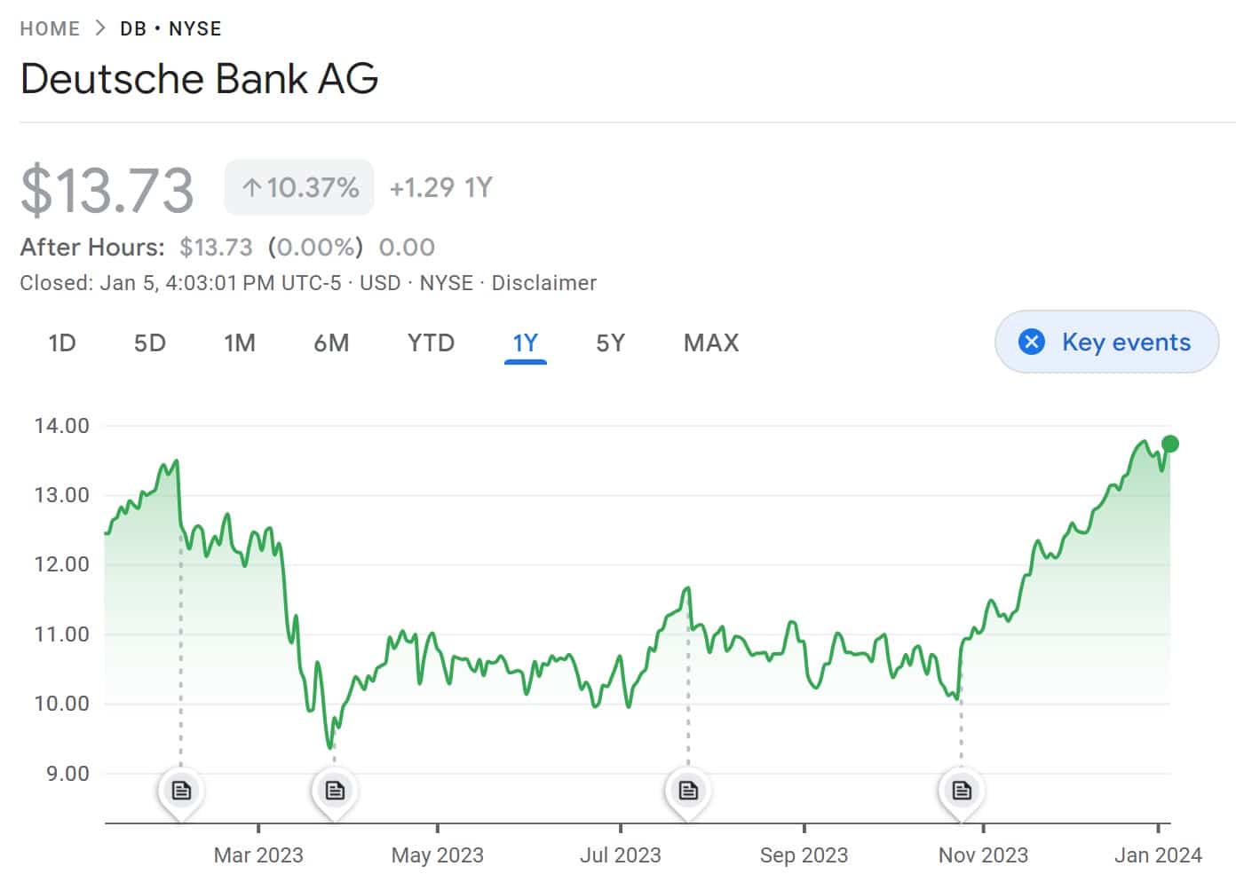This screenshot has height=882, width=1236.
Task: Switch to the 1D time range
Action: (60, 343)
